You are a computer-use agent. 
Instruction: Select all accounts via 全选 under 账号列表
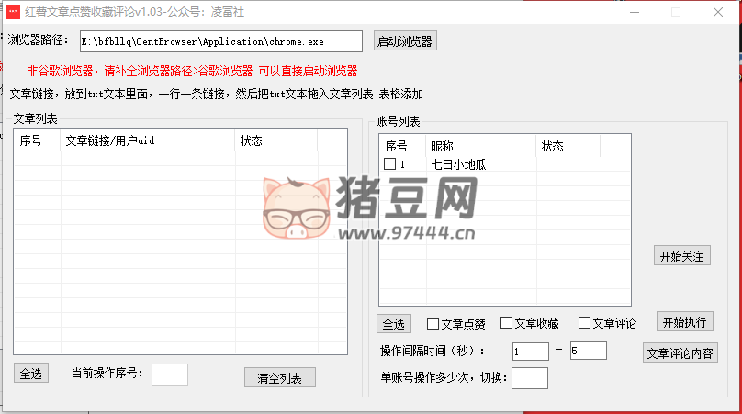[394, 324]
